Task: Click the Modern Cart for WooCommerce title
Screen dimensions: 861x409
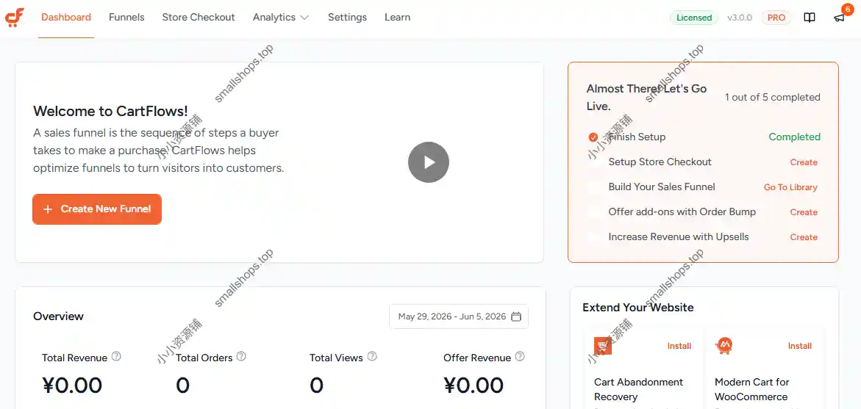Action: point(751,389)
